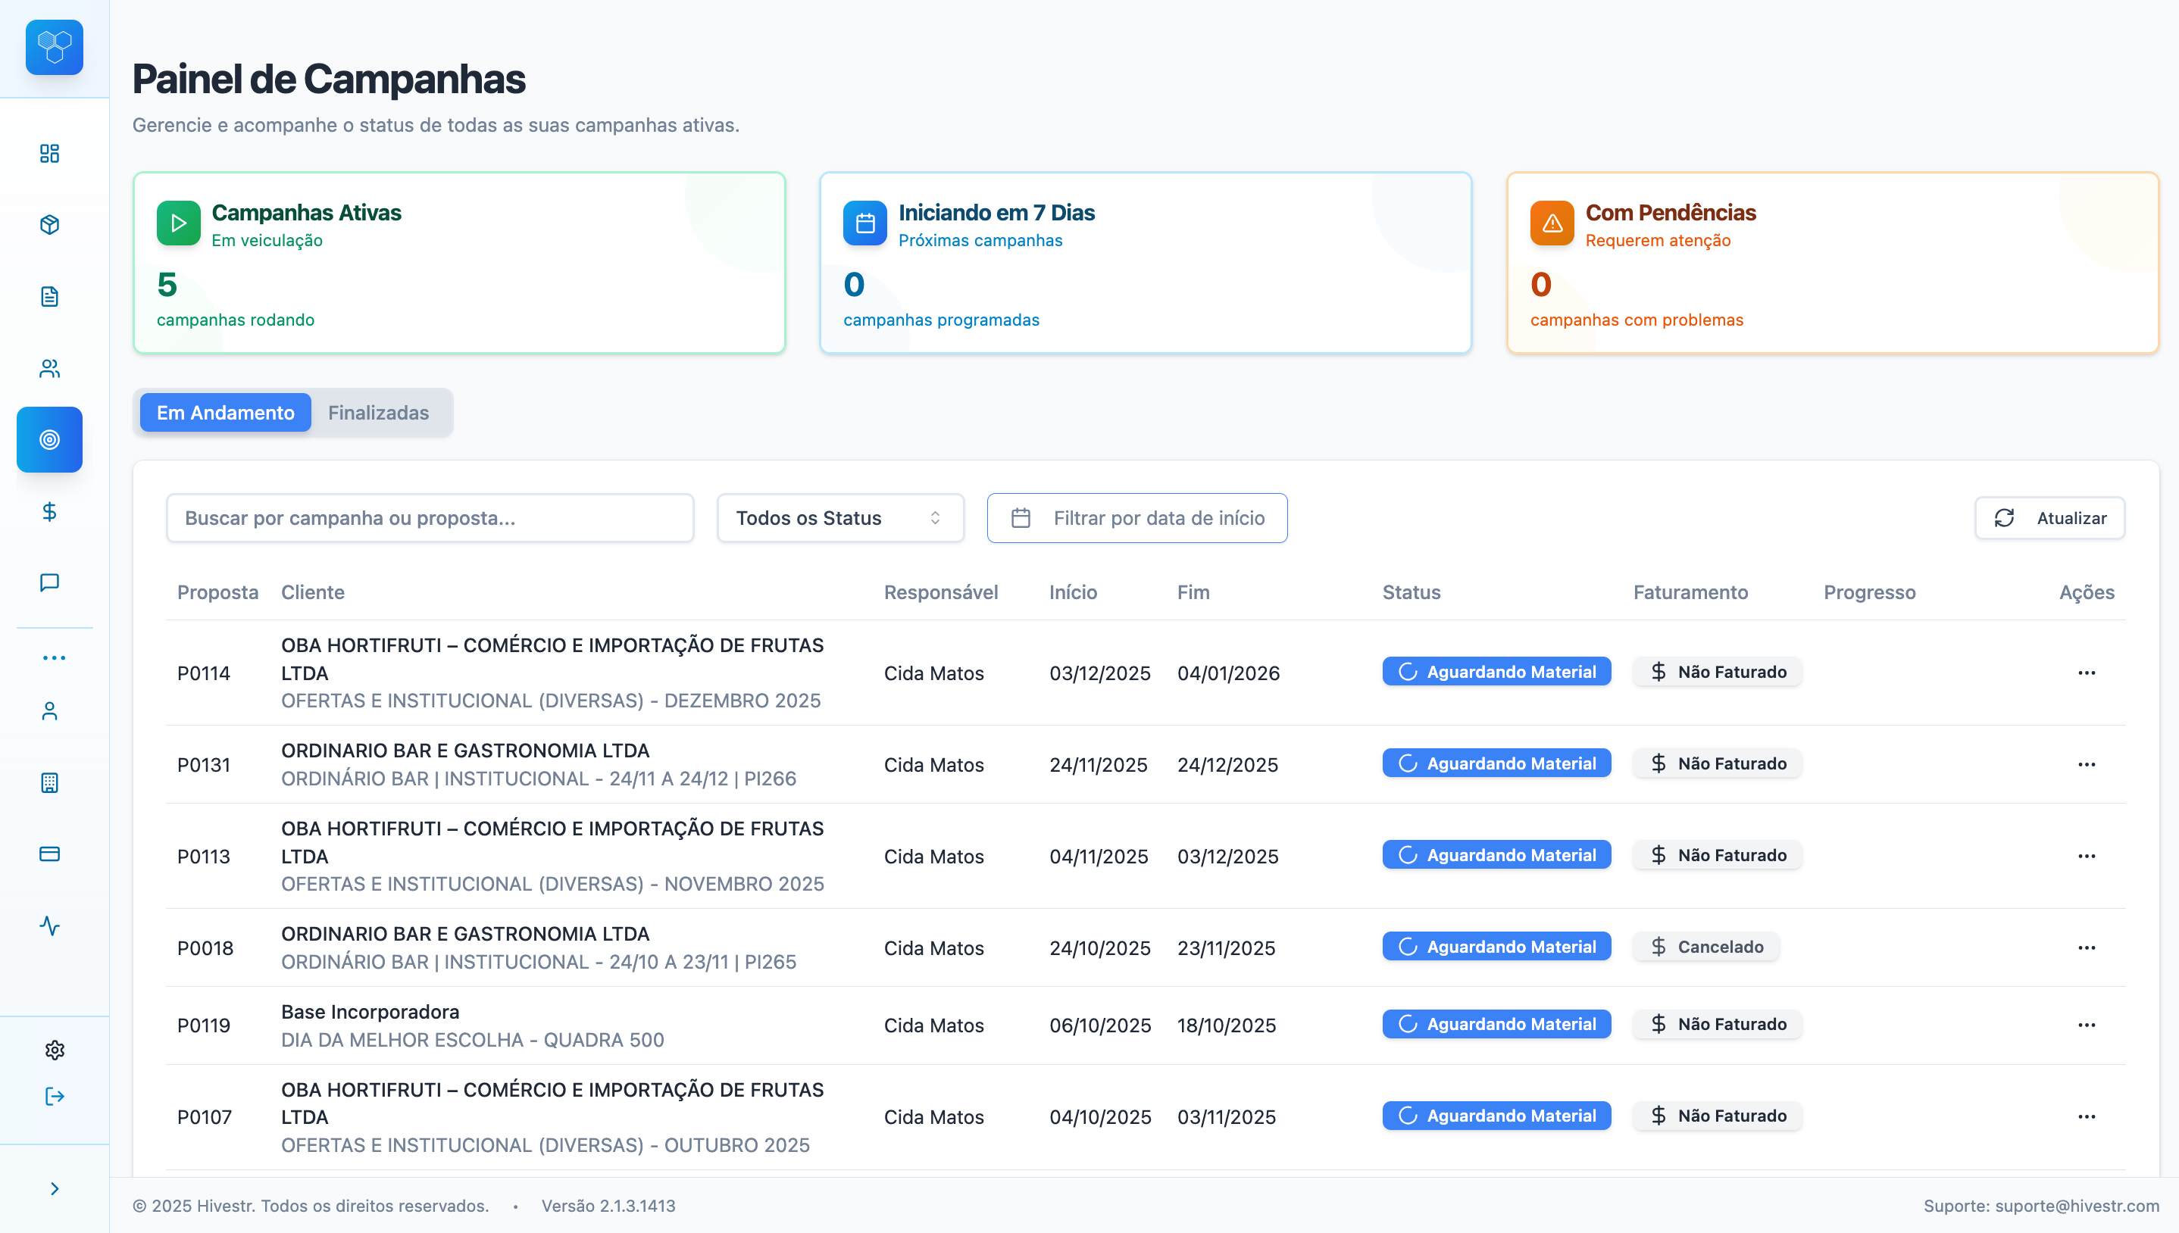This screenshot has height=1233, width=2179.
Task: Open the chat message sidebar icon
Action: [x=49, y=582]
